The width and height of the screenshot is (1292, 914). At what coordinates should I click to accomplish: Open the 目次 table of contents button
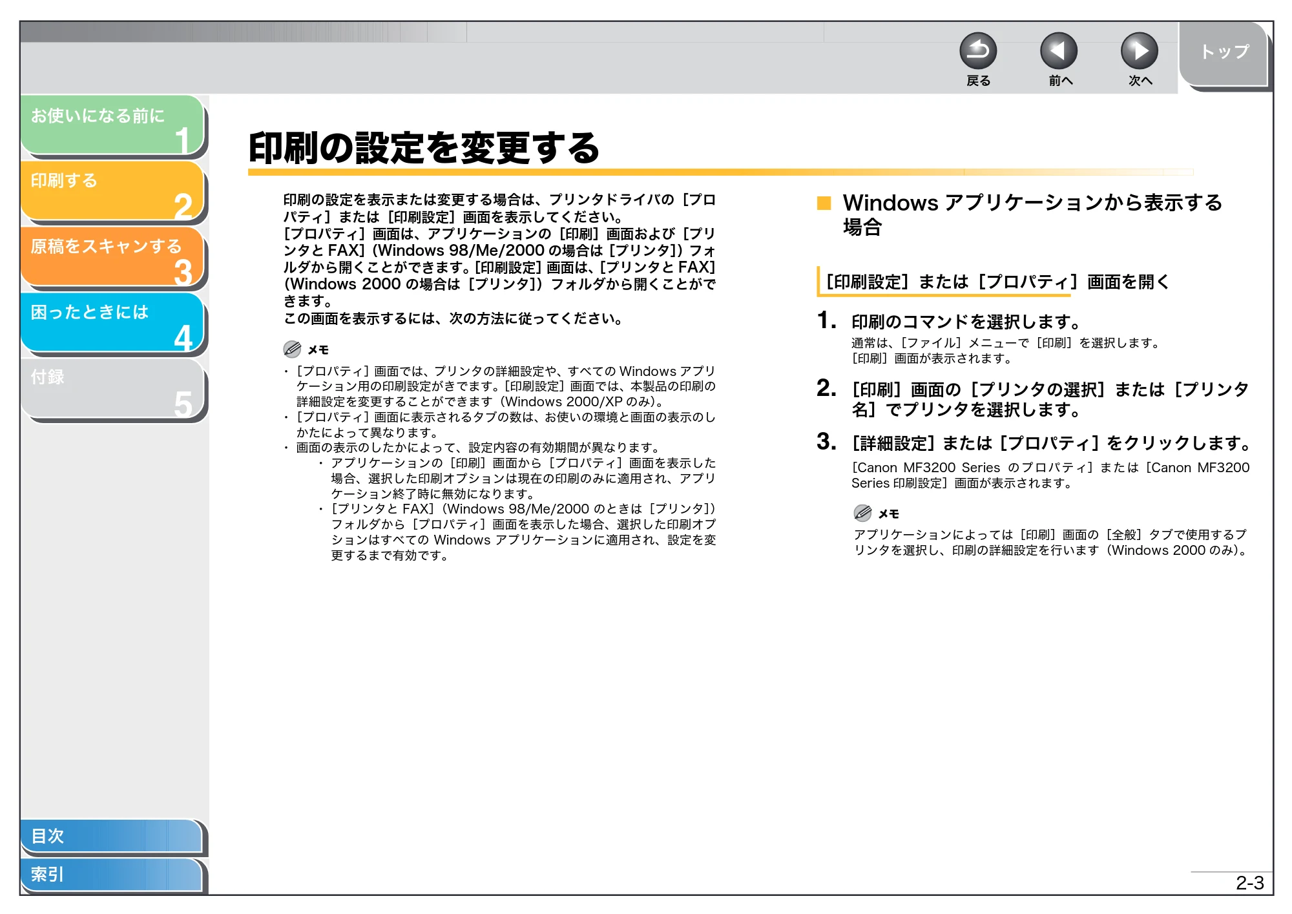(x=111, y=836)
